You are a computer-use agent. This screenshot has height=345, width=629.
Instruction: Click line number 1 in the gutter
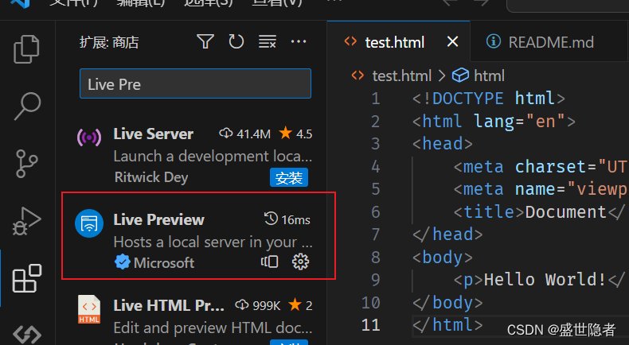click(x=376, y=99)
